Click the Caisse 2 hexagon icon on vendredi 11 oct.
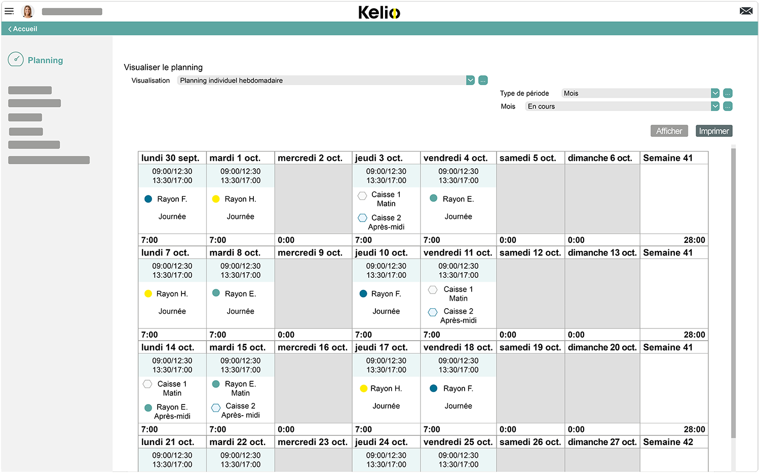Image resolution: width=760 pixels, height=475 pixels. coord(433,312)
